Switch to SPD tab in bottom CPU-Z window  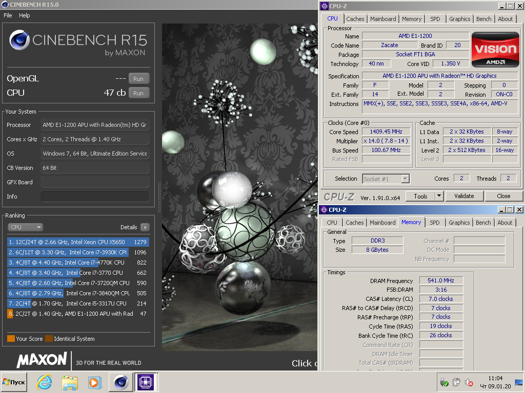click(435, 223)
